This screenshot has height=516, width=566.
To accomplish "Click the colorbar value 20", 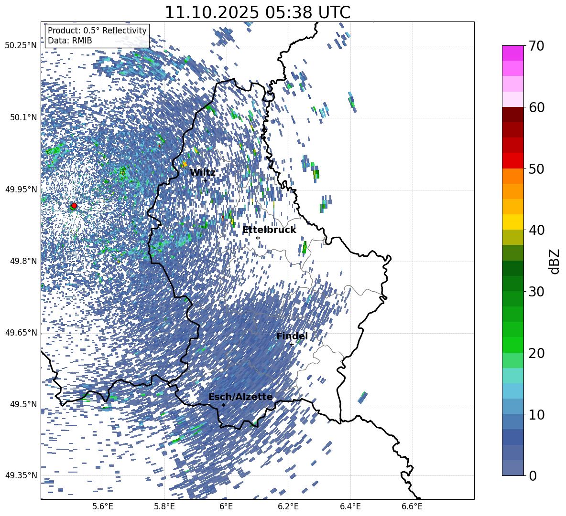I will click(x=536, y=353).
